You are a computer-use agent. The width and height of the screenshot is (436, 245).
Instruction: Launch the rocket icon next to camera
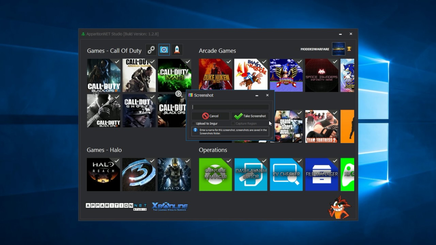(x=177, y=50)
